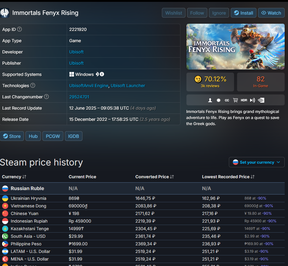Click the smiley face review rating icon
The width and height of the screenshot is (288, 266).
point(198,79)
